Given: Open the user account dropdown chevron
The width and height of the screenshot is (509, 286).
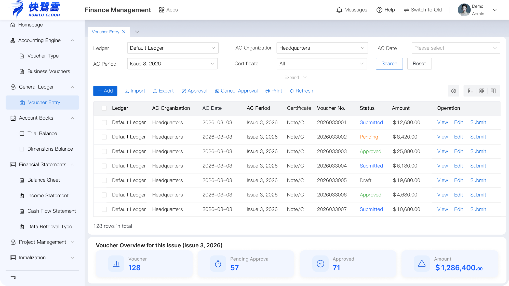Looking at the screenshot, I should click(x=495, y=10).
